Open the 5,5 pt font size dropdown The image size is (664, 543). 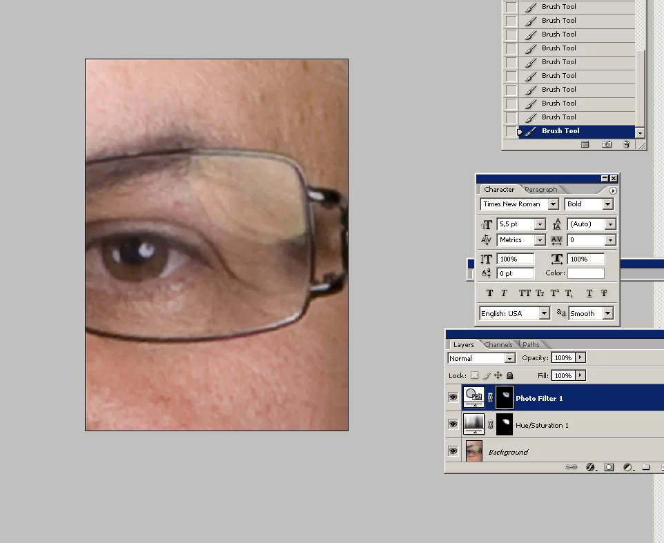[540, 224]
